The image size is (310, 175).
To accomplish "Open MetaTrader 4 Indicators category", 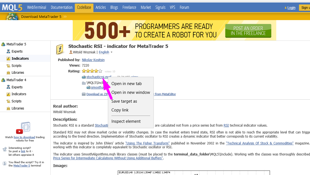I will [x=19, y=94].
